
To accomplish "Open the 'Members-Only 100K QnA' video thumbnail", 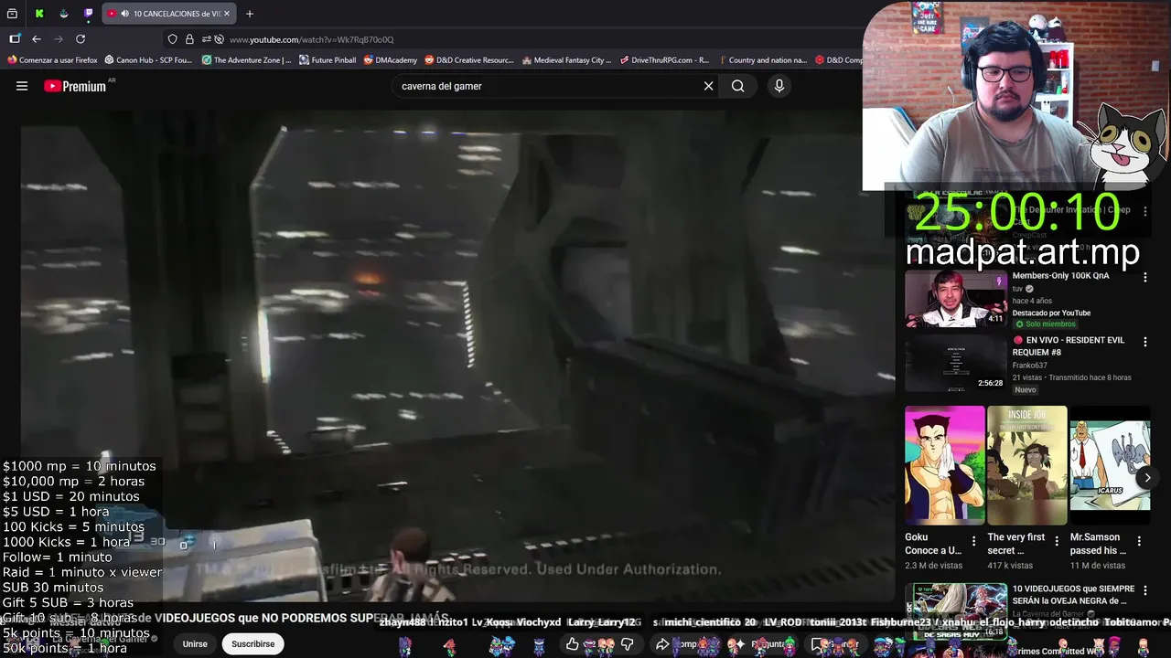I will 955,299.
